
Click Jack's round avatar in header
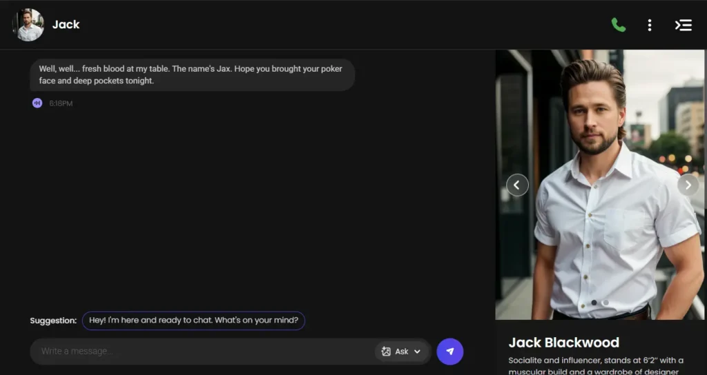(29, 25)
